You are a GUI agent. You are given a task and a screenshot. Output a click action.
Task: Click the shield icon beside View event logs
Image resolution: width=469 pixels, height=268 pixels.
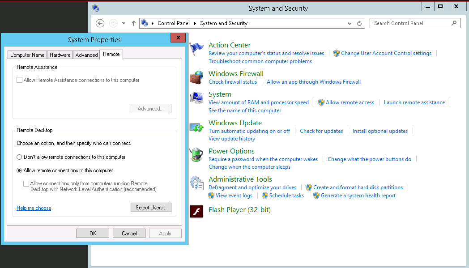pos(211,196)
